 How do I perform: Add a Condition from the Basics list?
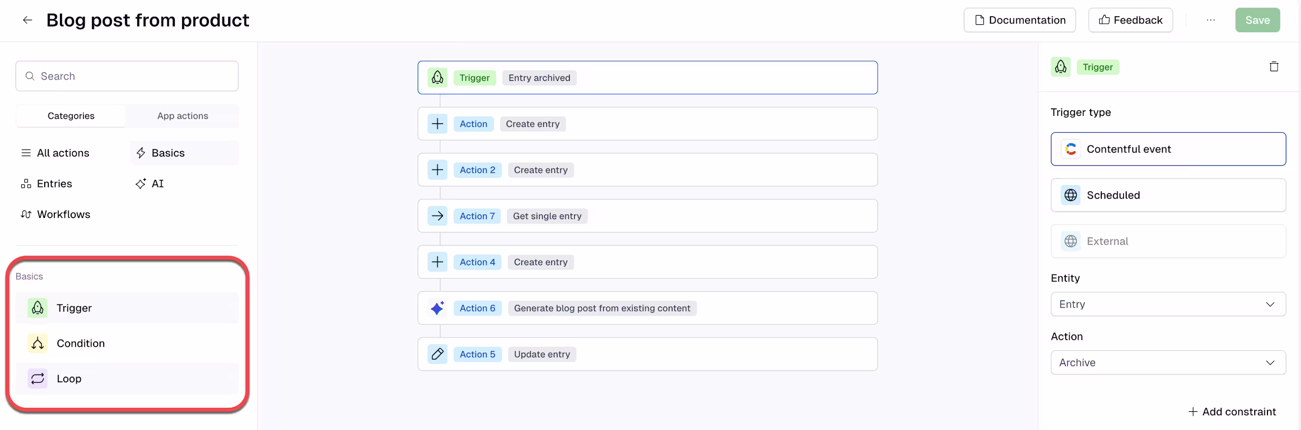point(127,344)
